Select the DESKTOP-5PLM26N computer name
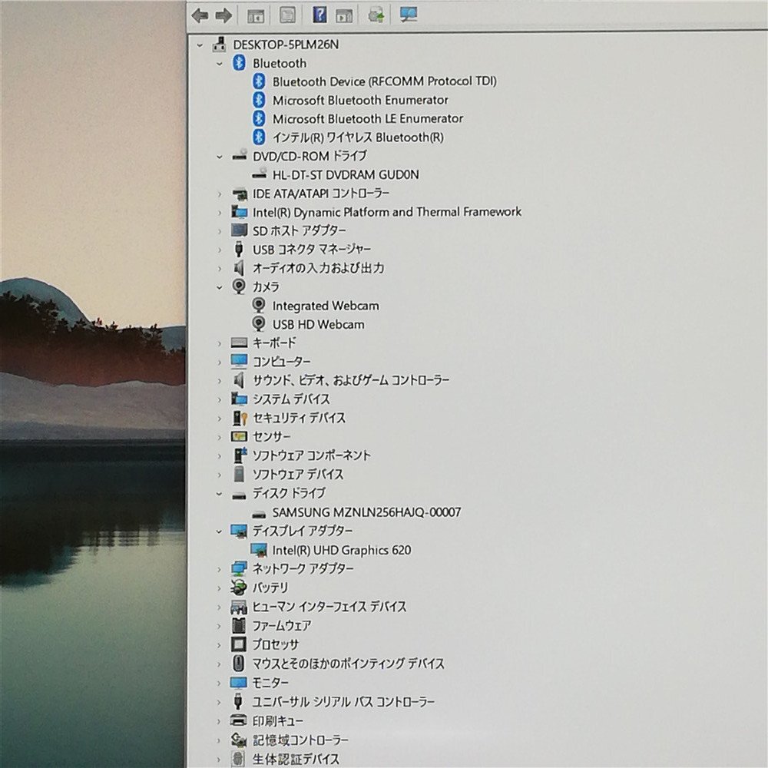Image resolution: width=768 pixels, height=768 pixels. click(x=286, y=45)
